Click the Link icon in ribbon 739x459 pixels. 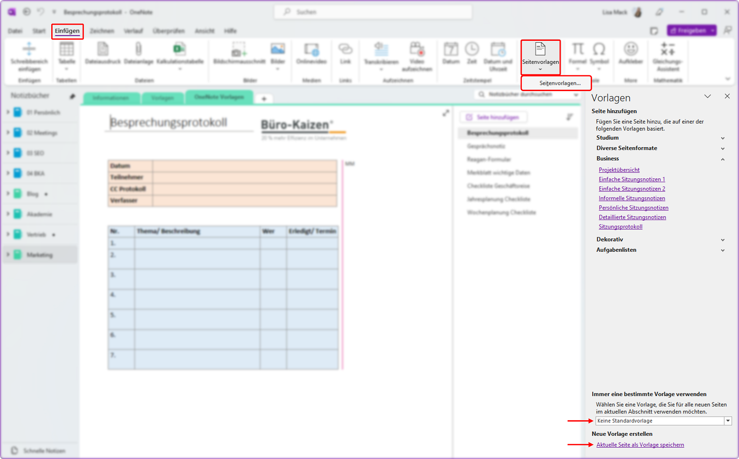click(345, 49)
